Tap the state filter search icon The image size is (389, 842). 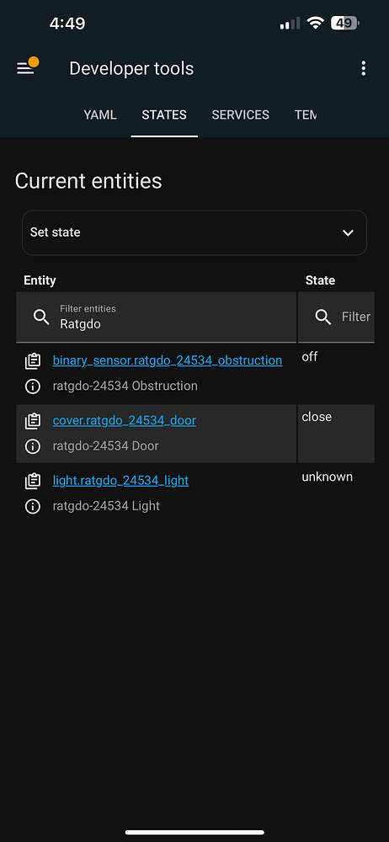coord(323,317)
